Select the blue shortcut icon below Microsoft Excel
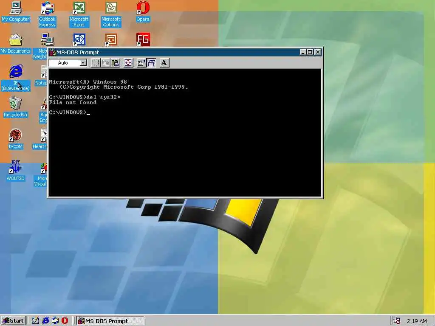Image resolution: width=435 pixels, height=326 pixels. 79,39
